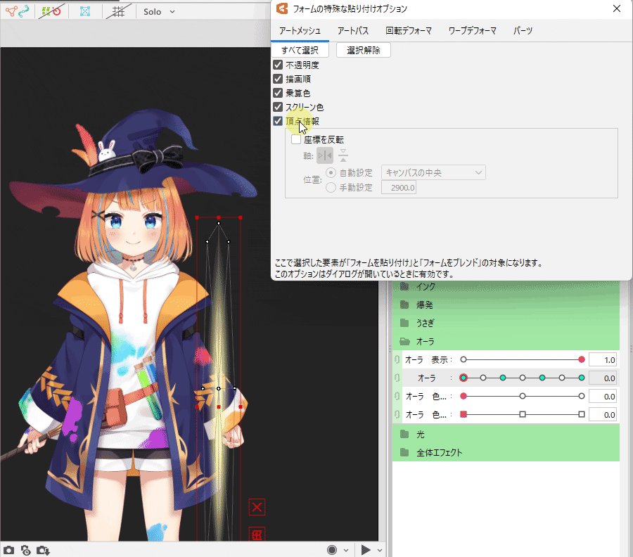
Task: Click the camera snapshot icon at bottom-left
Action: 8,550
